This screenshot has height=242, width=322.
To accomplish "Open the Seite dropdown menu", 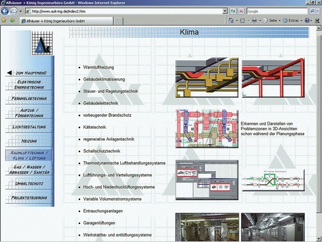I will [272, 20].
